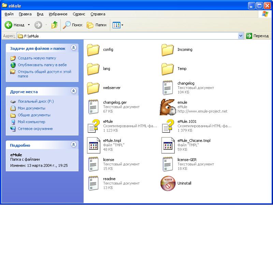The height and width of the screenshot is (262, 273).
Task: Click the Incoming folder name
Action: click(x=185, y=49)
